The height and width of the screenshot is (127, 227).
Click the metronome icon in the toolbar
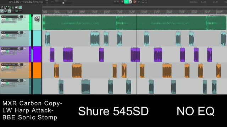pyautogui.click(x=13, y=7)
